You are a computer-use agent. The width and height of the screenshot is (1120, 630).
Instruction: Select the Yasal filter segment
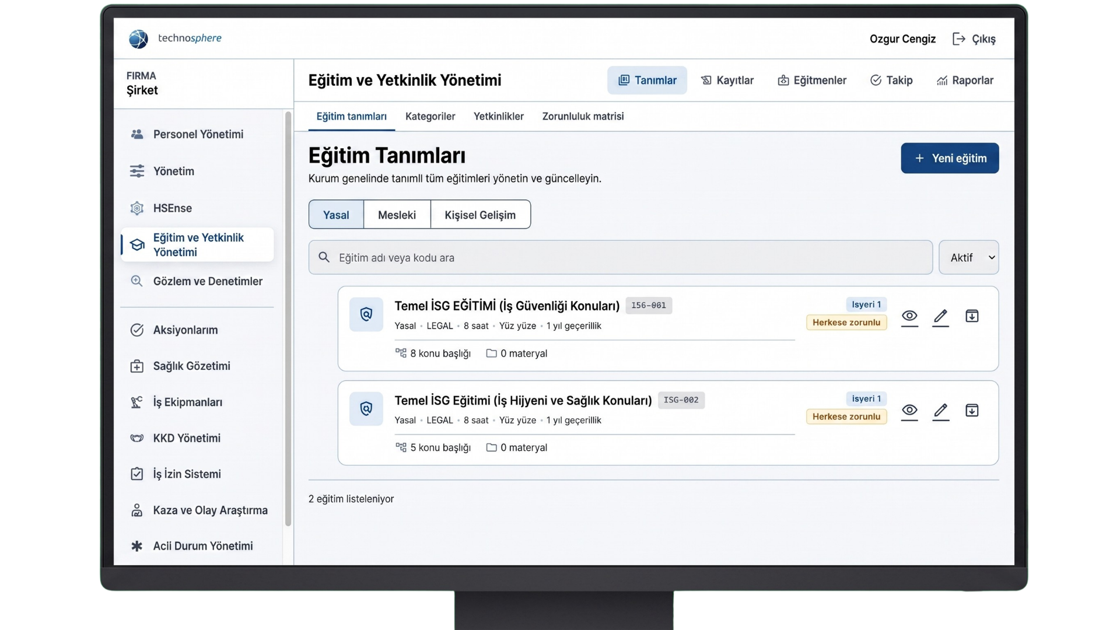[336, 215]
